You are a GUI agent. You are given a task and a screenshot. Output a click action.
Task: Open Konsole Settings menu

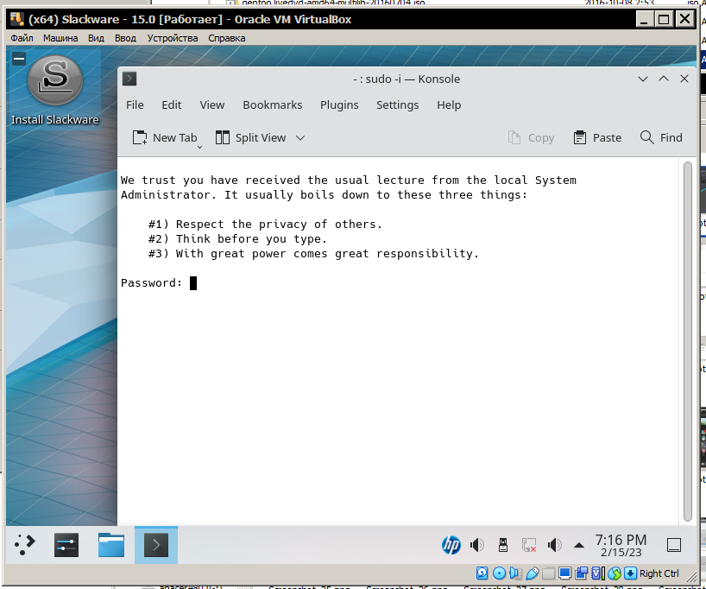397,104
